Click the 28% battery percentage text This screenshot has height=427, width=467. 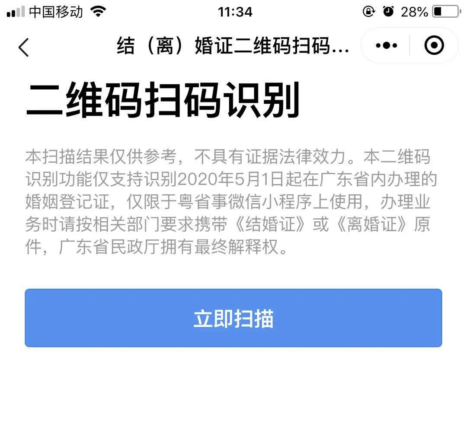[x=414, y=12]
